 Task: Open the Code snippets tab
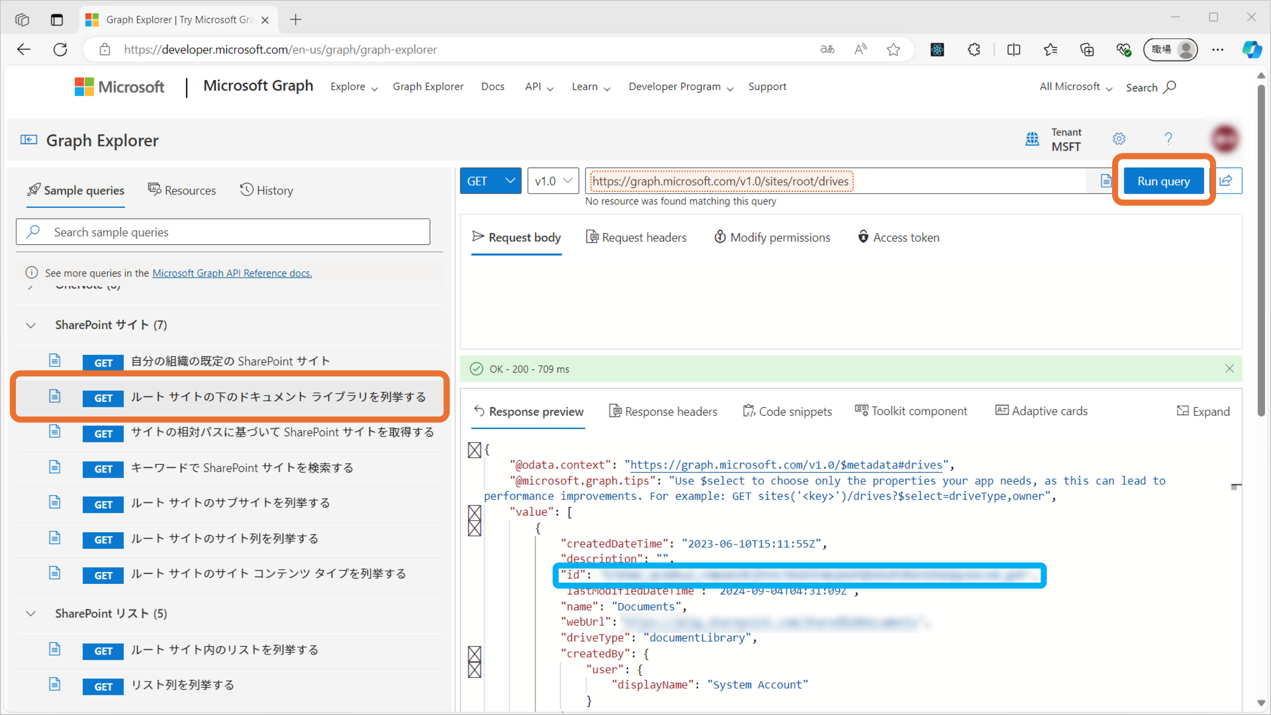pyautogui.click(x=787, y=411)
